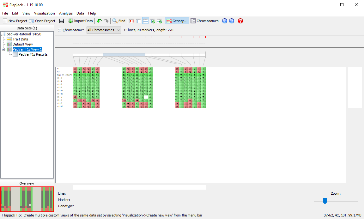This screenshot has width=364, height=219.
Task: Open the File menu
Action: (5, 13)
